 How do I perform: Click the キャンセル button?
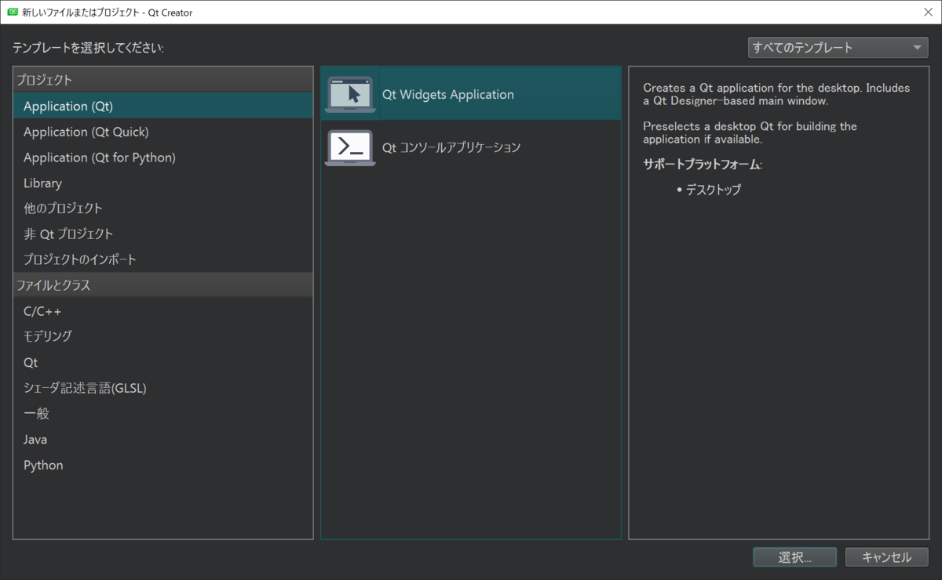(x=886, y=557)
